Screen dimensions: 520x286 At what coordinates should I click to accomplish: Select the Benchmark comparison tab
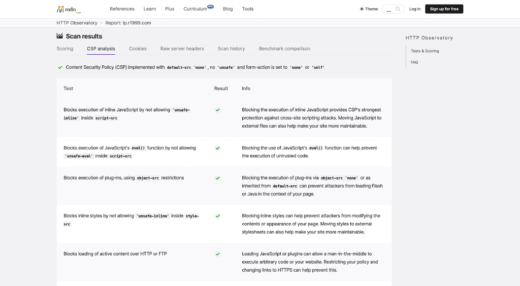pyautogui.click(x=284, y=49)
